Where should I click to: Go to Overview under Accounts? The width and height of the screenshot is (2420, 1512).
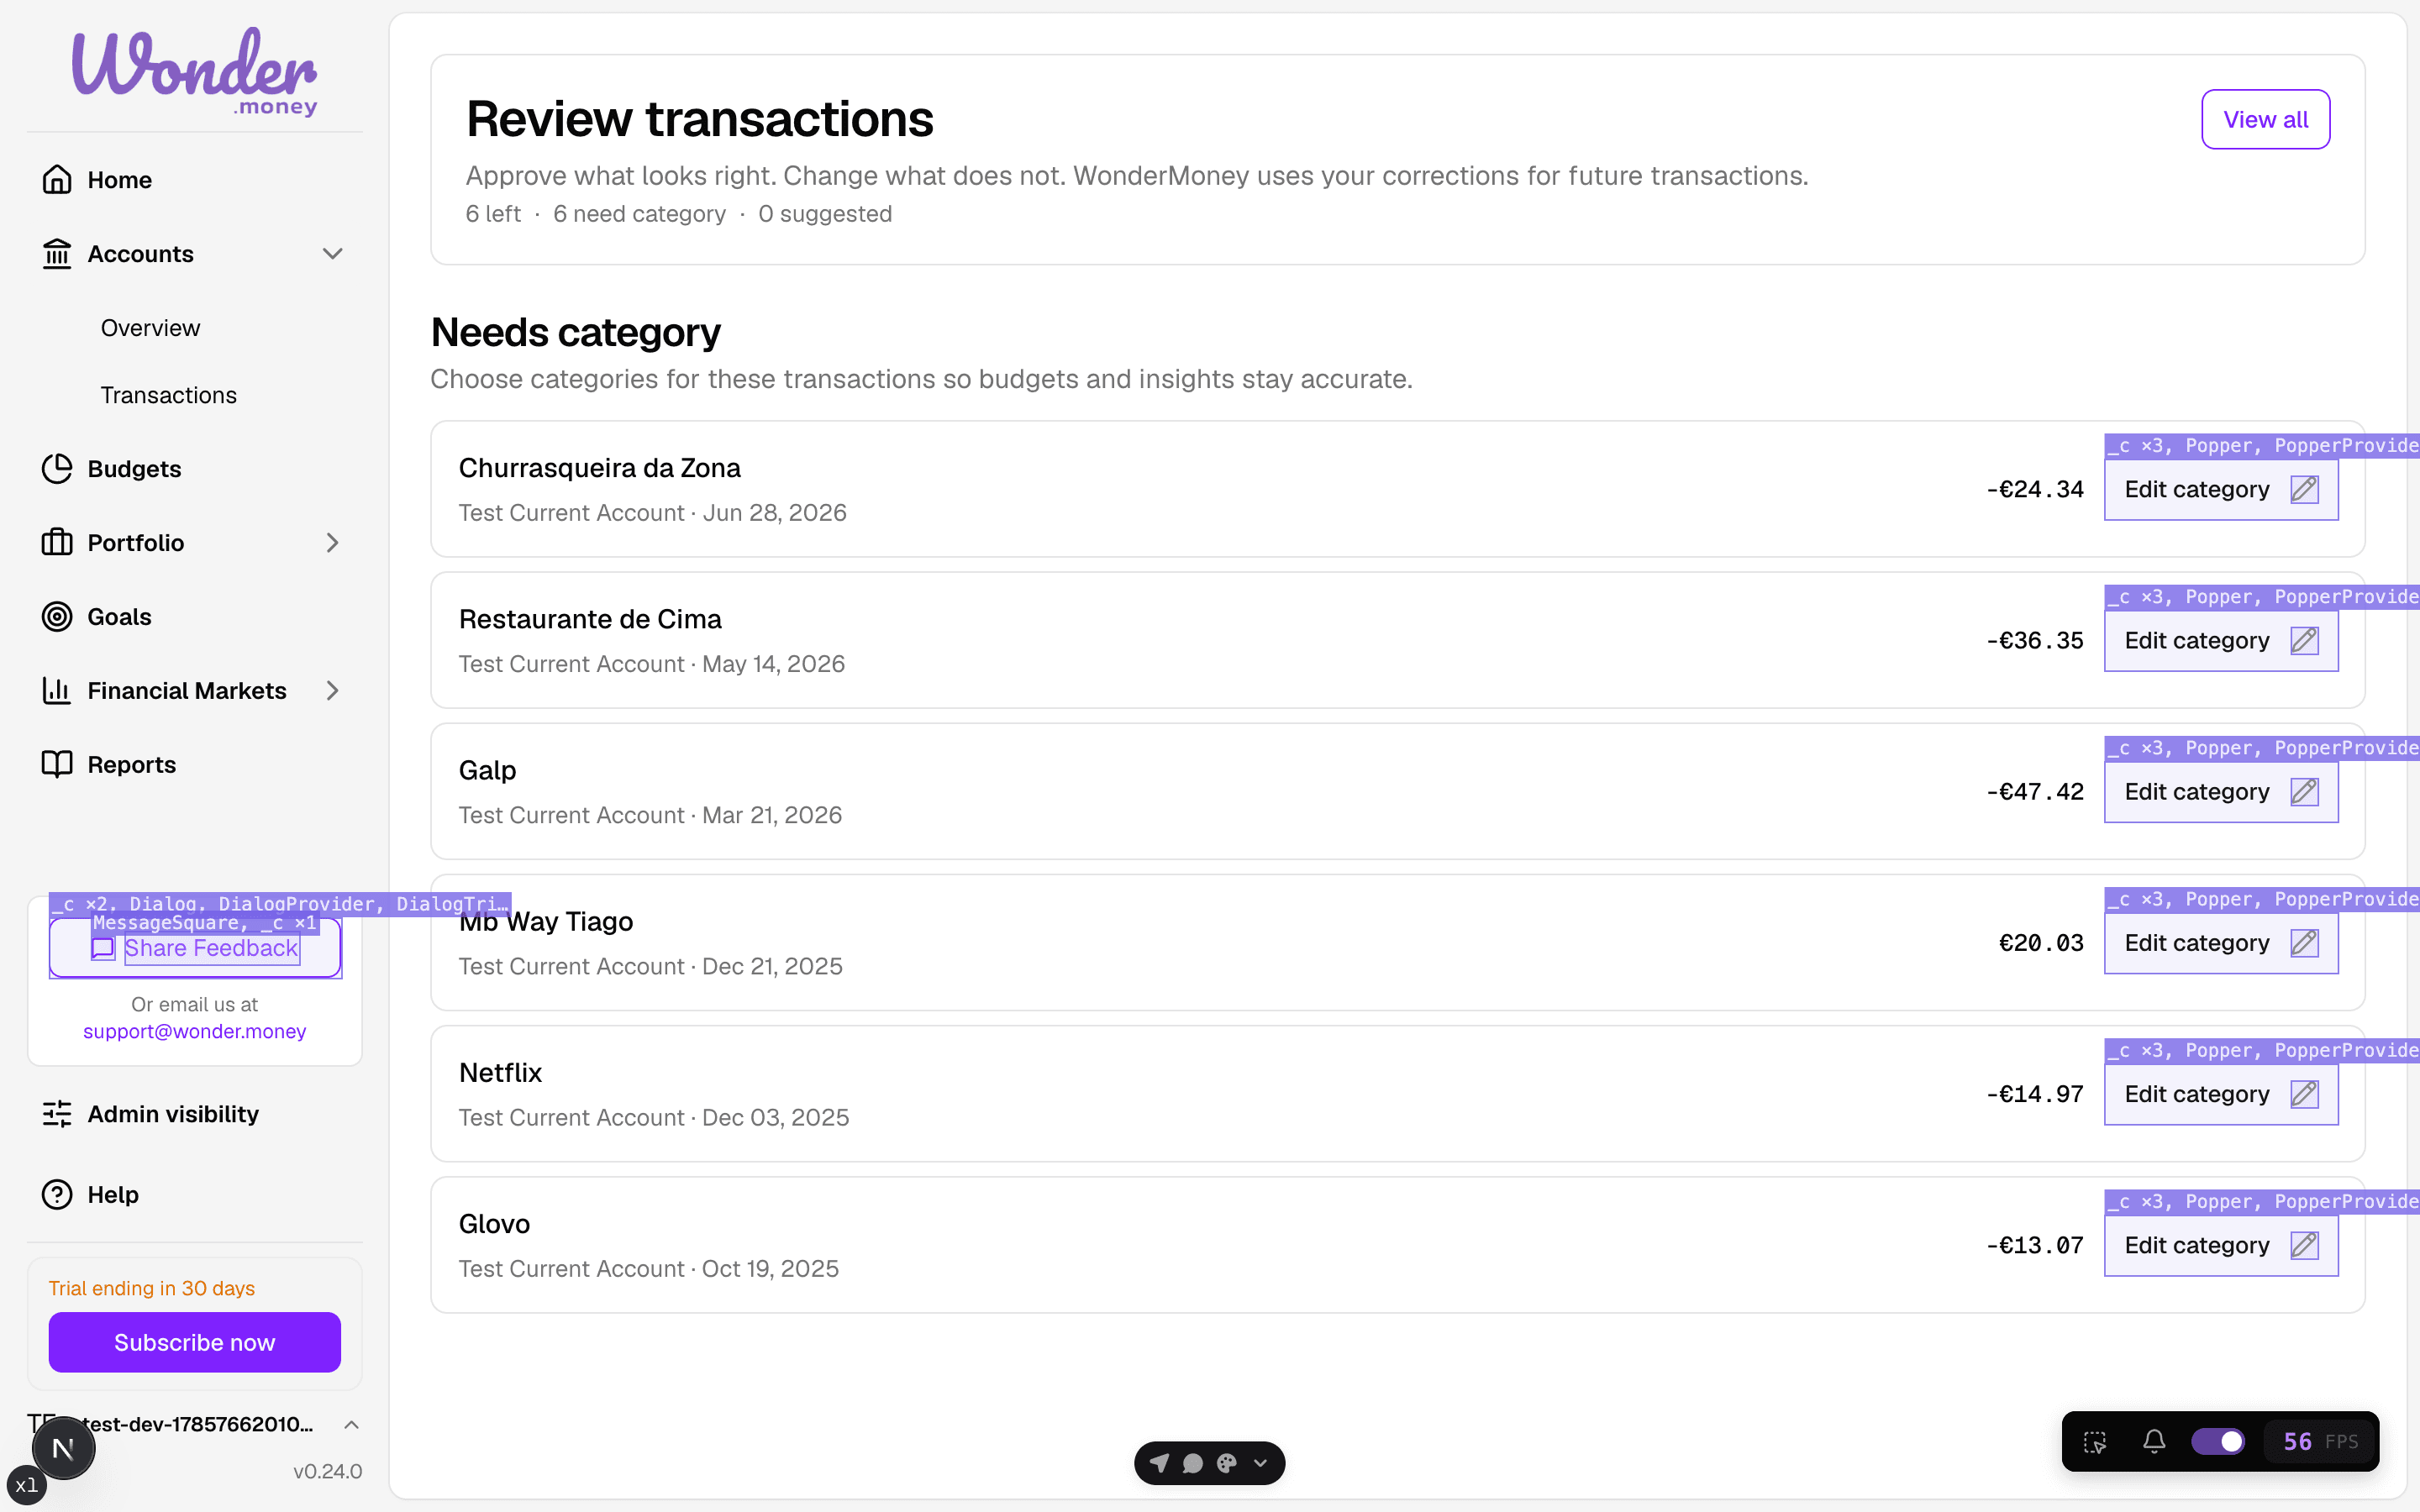click(150, 328)
